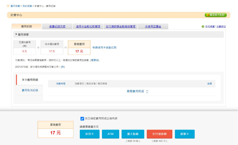Click the 申請信用卡自動扣款 link

(x=104, y=47)
